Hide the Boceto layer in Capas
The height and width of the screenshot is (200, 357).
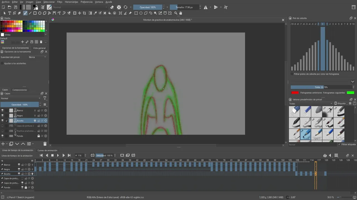[3, 121]
